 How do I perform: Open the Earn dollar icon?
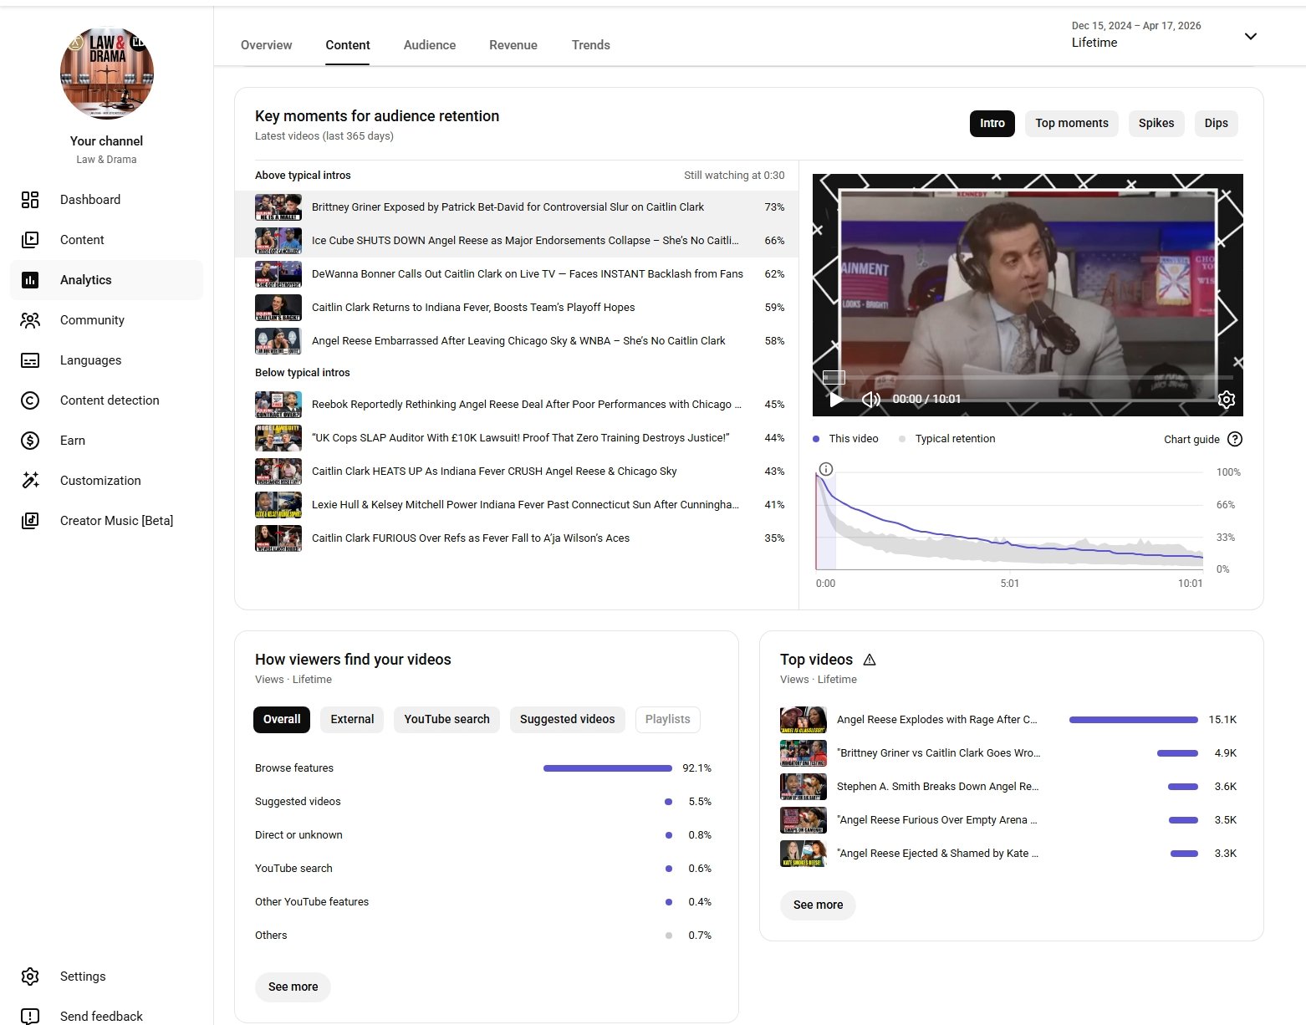[x=30, y=441]
